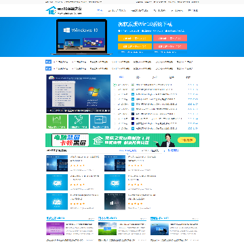244x244 pixels.
Task: Select the active blue tab above the system list
Action: pyautogui.click(x=121, y=77)
